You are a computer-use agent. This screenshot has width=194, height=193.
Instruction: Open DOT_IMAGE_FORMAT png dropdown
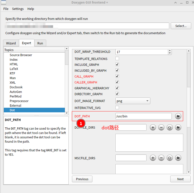click(x=133, y=101)
